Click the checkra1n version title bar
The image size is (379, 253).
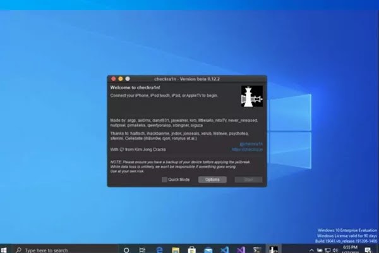(x=187, y=79)
